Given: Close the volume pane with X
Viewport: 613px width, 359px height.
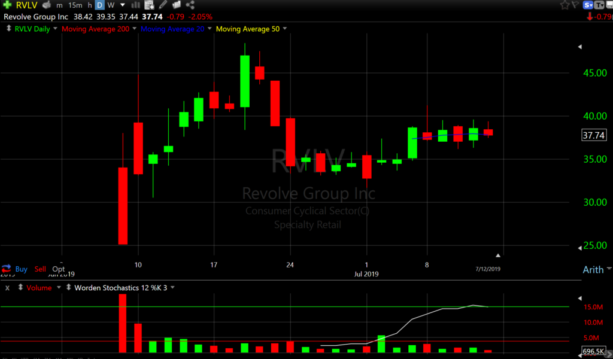Looking at the screenshot, I should tap(7, 288).
